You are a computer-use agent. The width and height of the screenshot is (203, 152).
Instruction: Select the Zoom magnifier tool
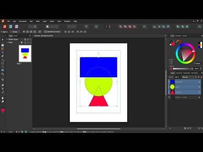3,101
